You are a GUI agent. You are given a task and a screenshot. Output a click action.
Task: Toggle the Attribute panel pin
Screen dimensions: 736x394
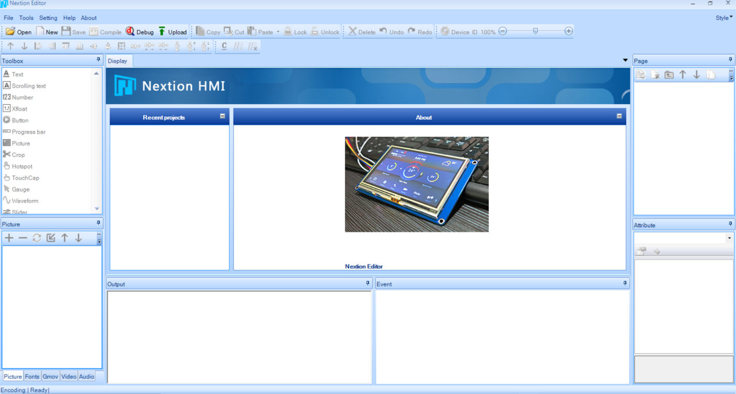730,224
